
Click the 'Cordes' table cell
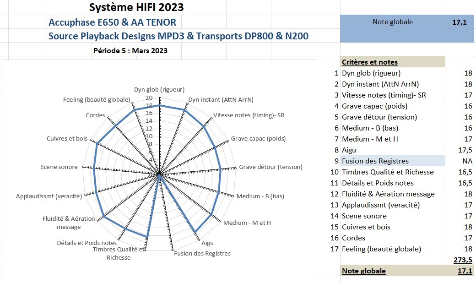click(393, 238)
